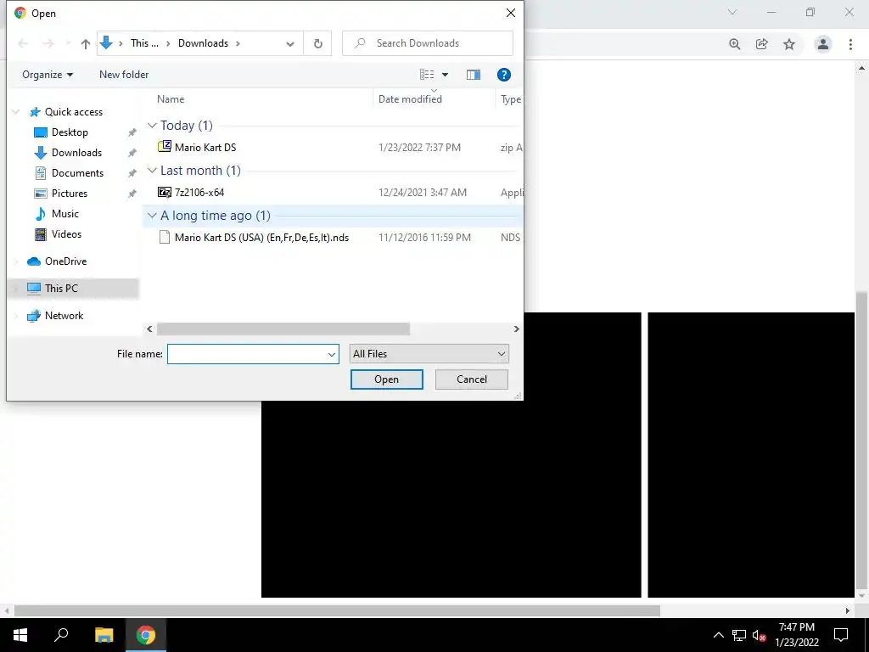Click This PC breadcrumb segment
This screenshot has height=652, width=869.
click(144, 43)
